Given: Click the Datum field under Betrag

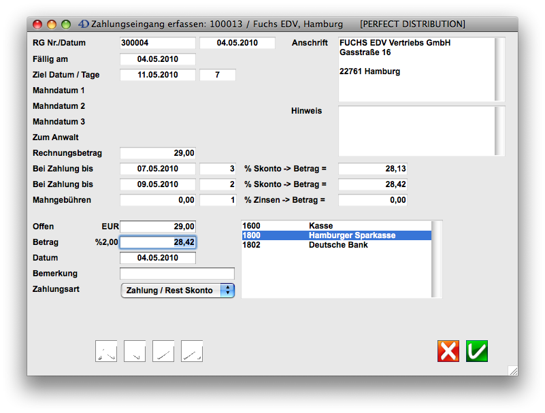Looking at the screenshot, I should coord(158,258).
